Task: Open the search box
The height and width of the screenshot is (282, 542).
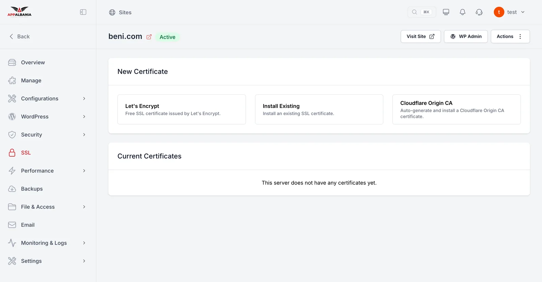Action: pos(421,12)
